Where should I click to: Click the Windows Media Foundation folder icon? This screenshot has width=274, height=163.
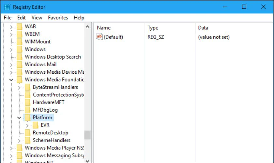(x=20, y=80)
